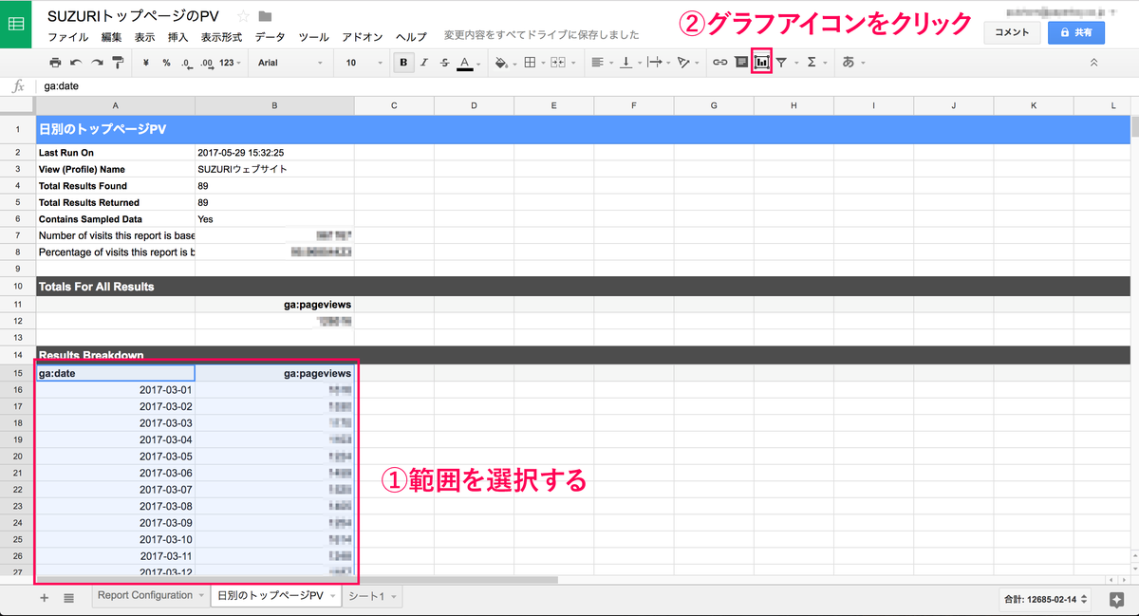Click the insert comment icon
Screen dimensions: 1139x616
(741, 63)
